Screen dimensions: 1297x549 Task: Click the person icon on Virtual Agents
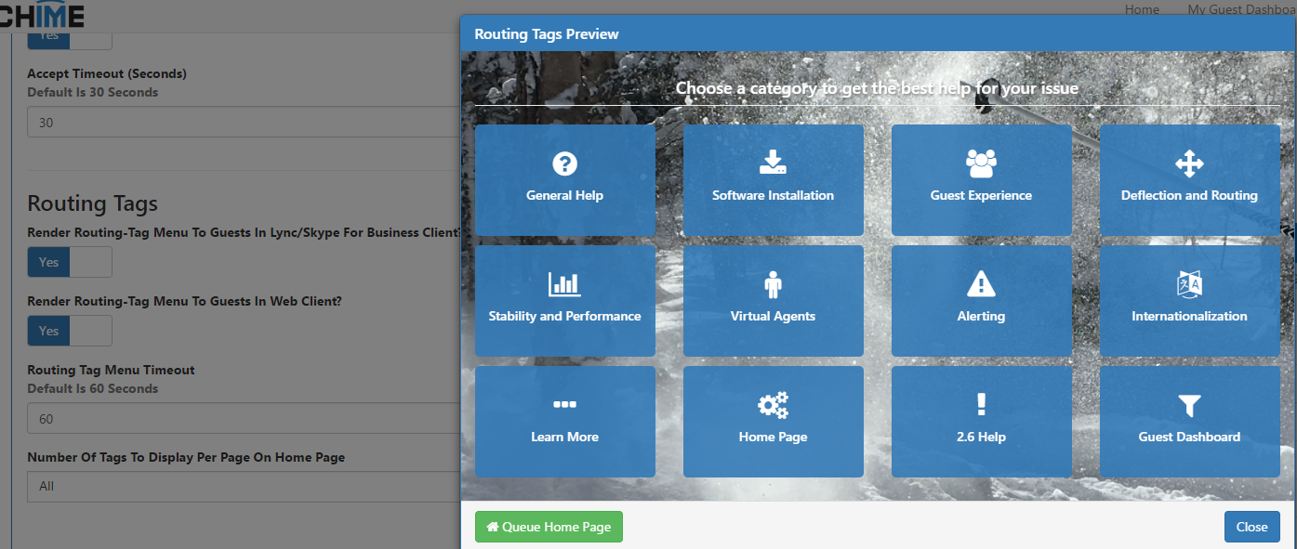773,284
